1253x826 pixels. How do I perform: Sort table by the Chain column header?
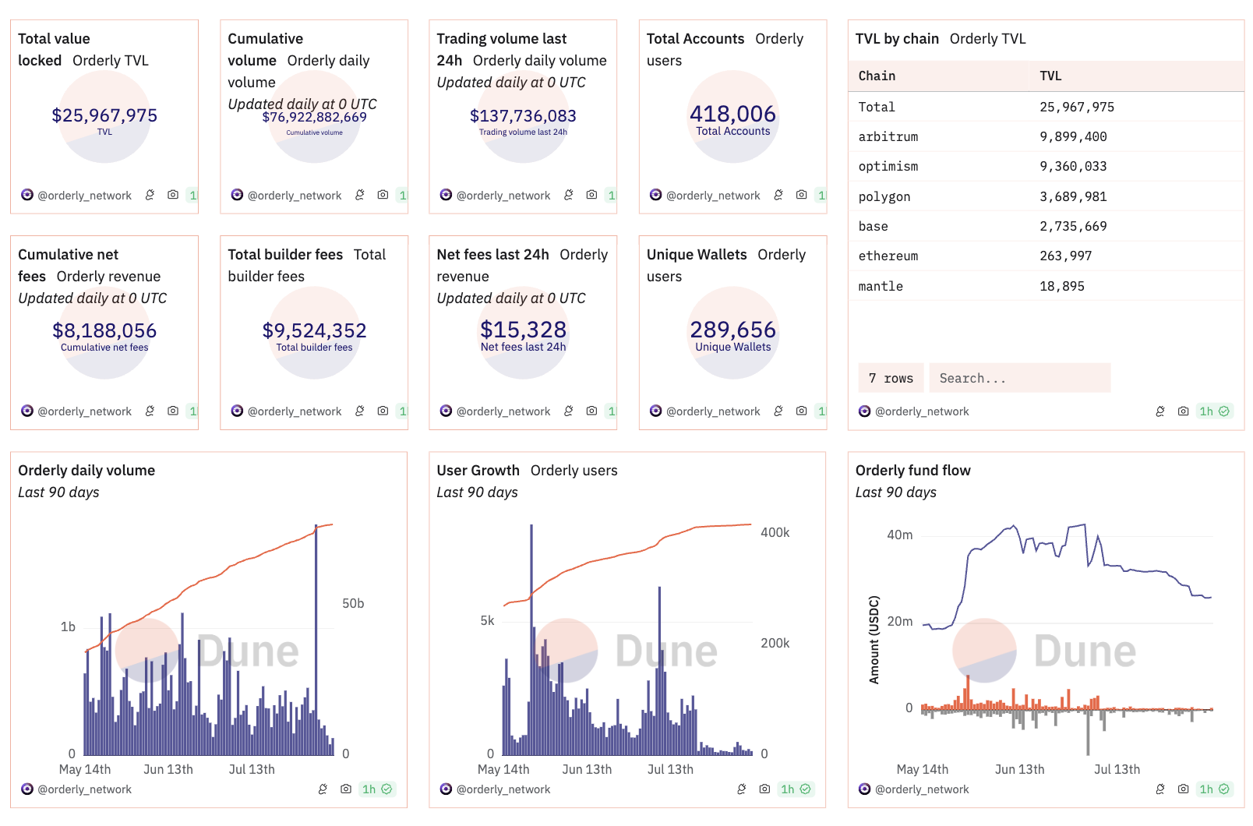pyautogui.click(x=877, y=76)
